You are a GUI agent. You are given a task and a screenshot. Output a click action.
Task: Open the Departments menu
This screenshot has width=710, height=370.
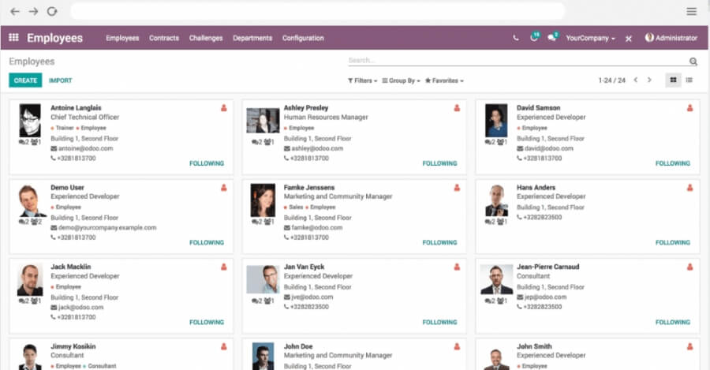tap(252, 38)
